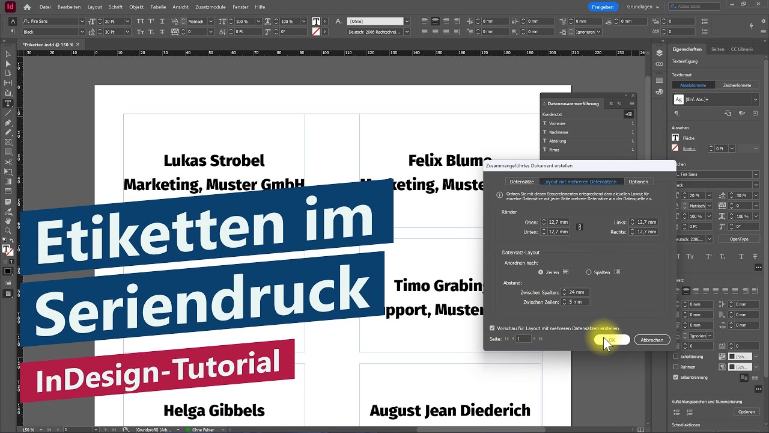Select the Zeilen radio button
Screen dimensions: 769x433
541,272
